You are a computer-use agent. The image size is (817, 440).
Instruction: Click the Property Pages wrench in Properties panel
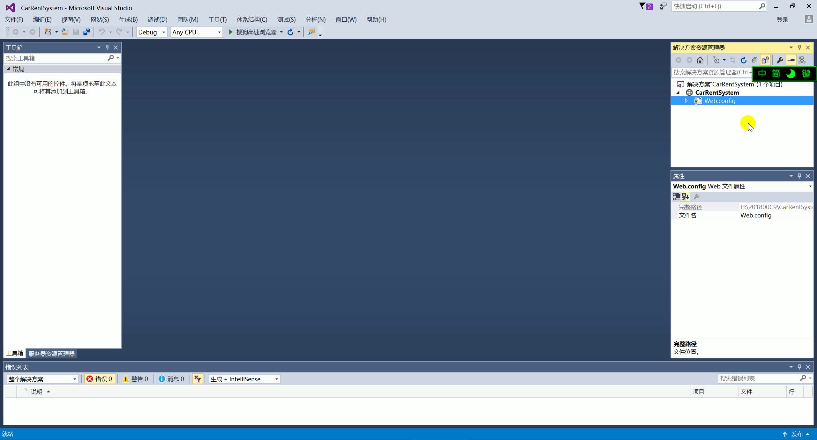[x=697, y=197]
